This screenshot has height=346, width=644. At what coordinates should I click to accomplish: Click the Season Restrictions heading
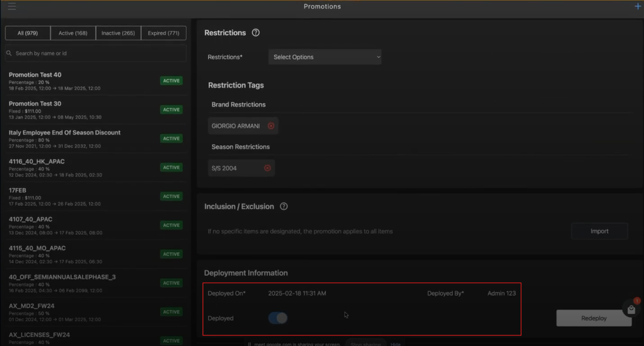point(241,147)
